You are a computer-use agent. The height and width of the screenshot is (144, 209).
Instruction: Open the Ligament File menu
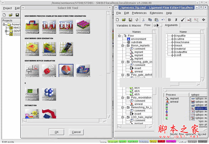pos(119,13)
